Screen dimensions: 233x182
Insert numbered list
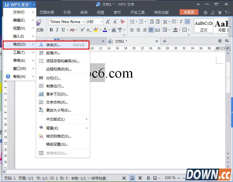(x=141, y=22)
